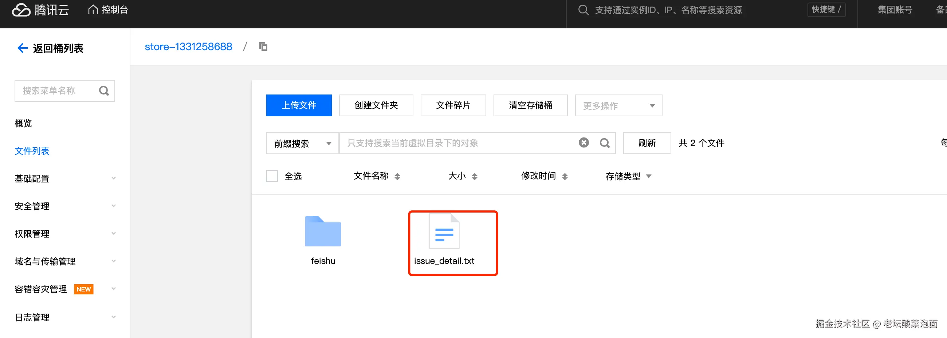Open 更多操作 dropdown
Image resolution: width=947 pixels, height=338 pixels.
coord(619,106)
